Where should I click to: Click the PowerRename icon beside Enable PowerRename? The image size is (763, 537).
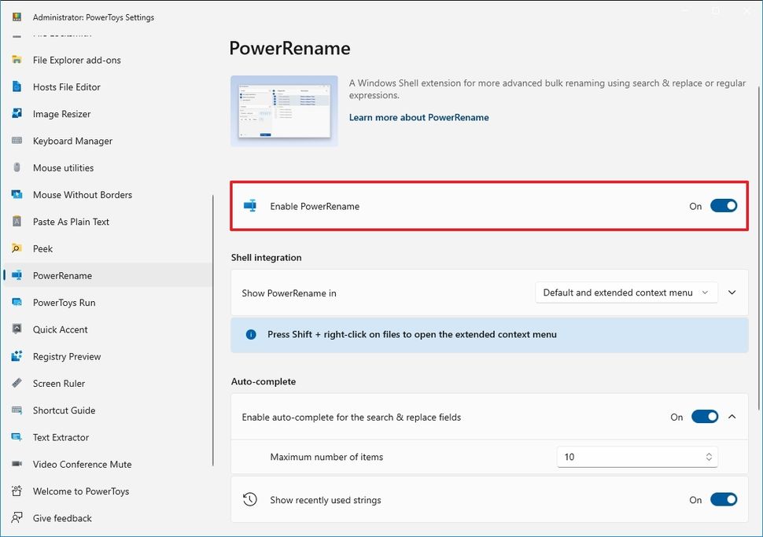click(x=250, y=206)
